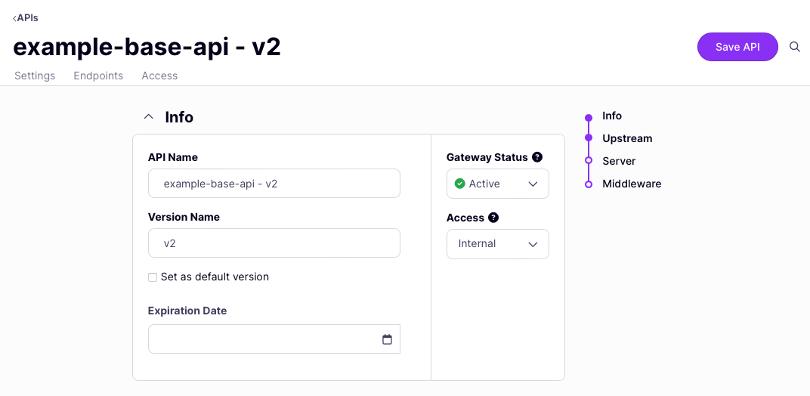Open the calendar date picker icon
The width and height of the screenshot is (810, 396).
387,339
